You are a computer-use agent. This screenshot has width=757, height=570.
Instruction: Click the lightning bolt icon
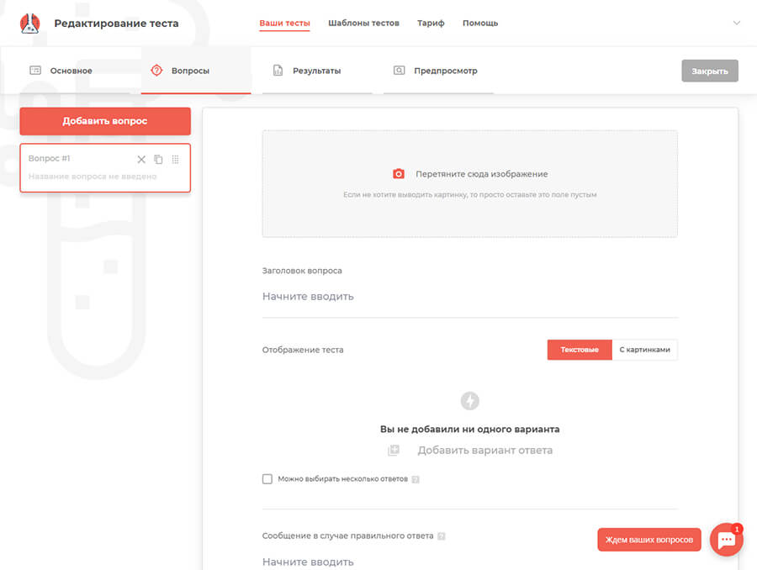(469, 400)
